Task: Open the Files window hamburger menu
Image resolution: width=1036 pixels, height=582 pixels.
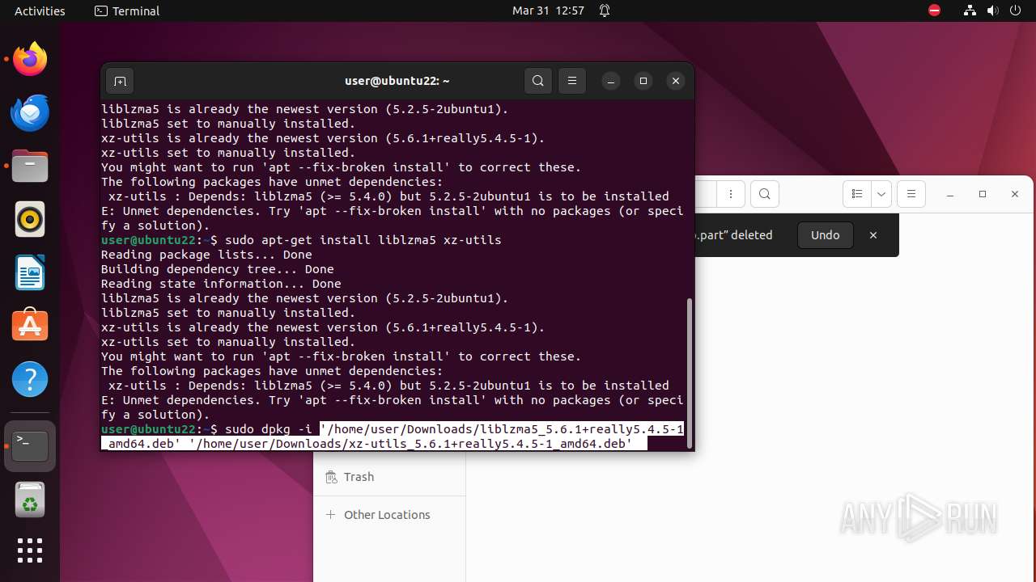Action: (x=911, y=194)
